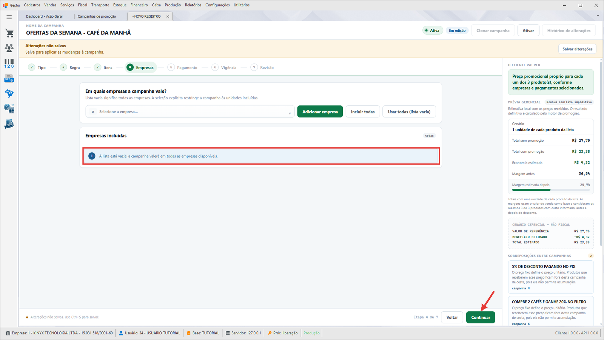Open the Vendas menu
The image size is (604, 340).
click(50, 5)
